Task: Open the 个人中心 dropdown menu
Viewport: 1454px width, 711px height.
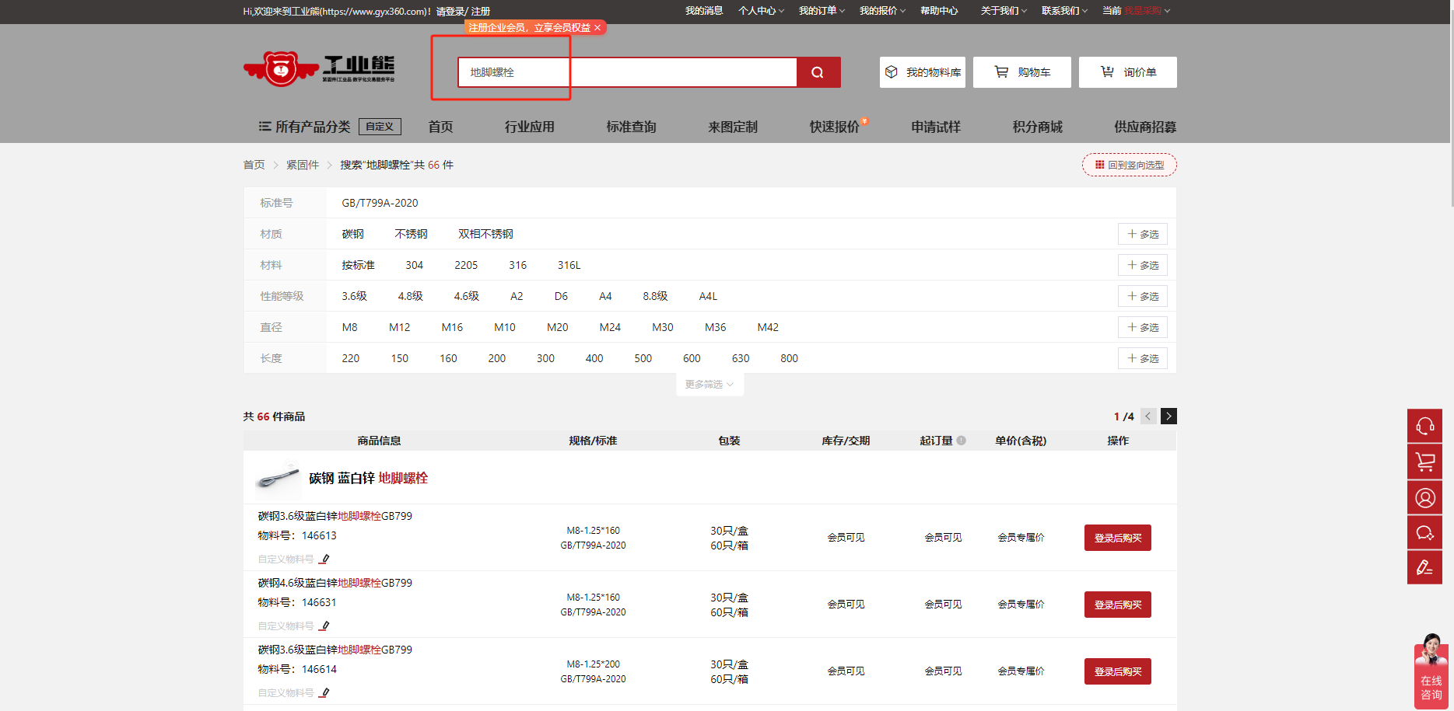Action: (x=760, y=11)
